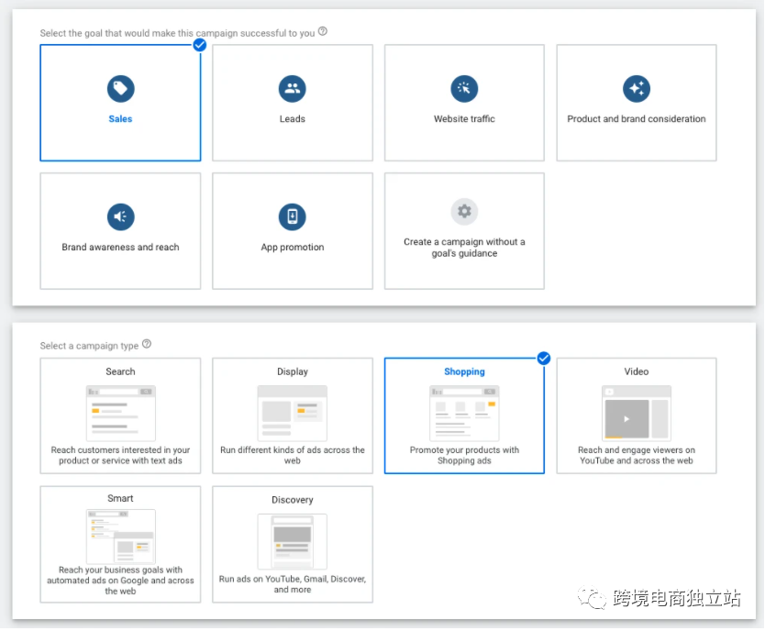This screenshot has height=631, width=765.
Task: Uncheck the blue checkmark on Sales card
Action: pos(200,45)
